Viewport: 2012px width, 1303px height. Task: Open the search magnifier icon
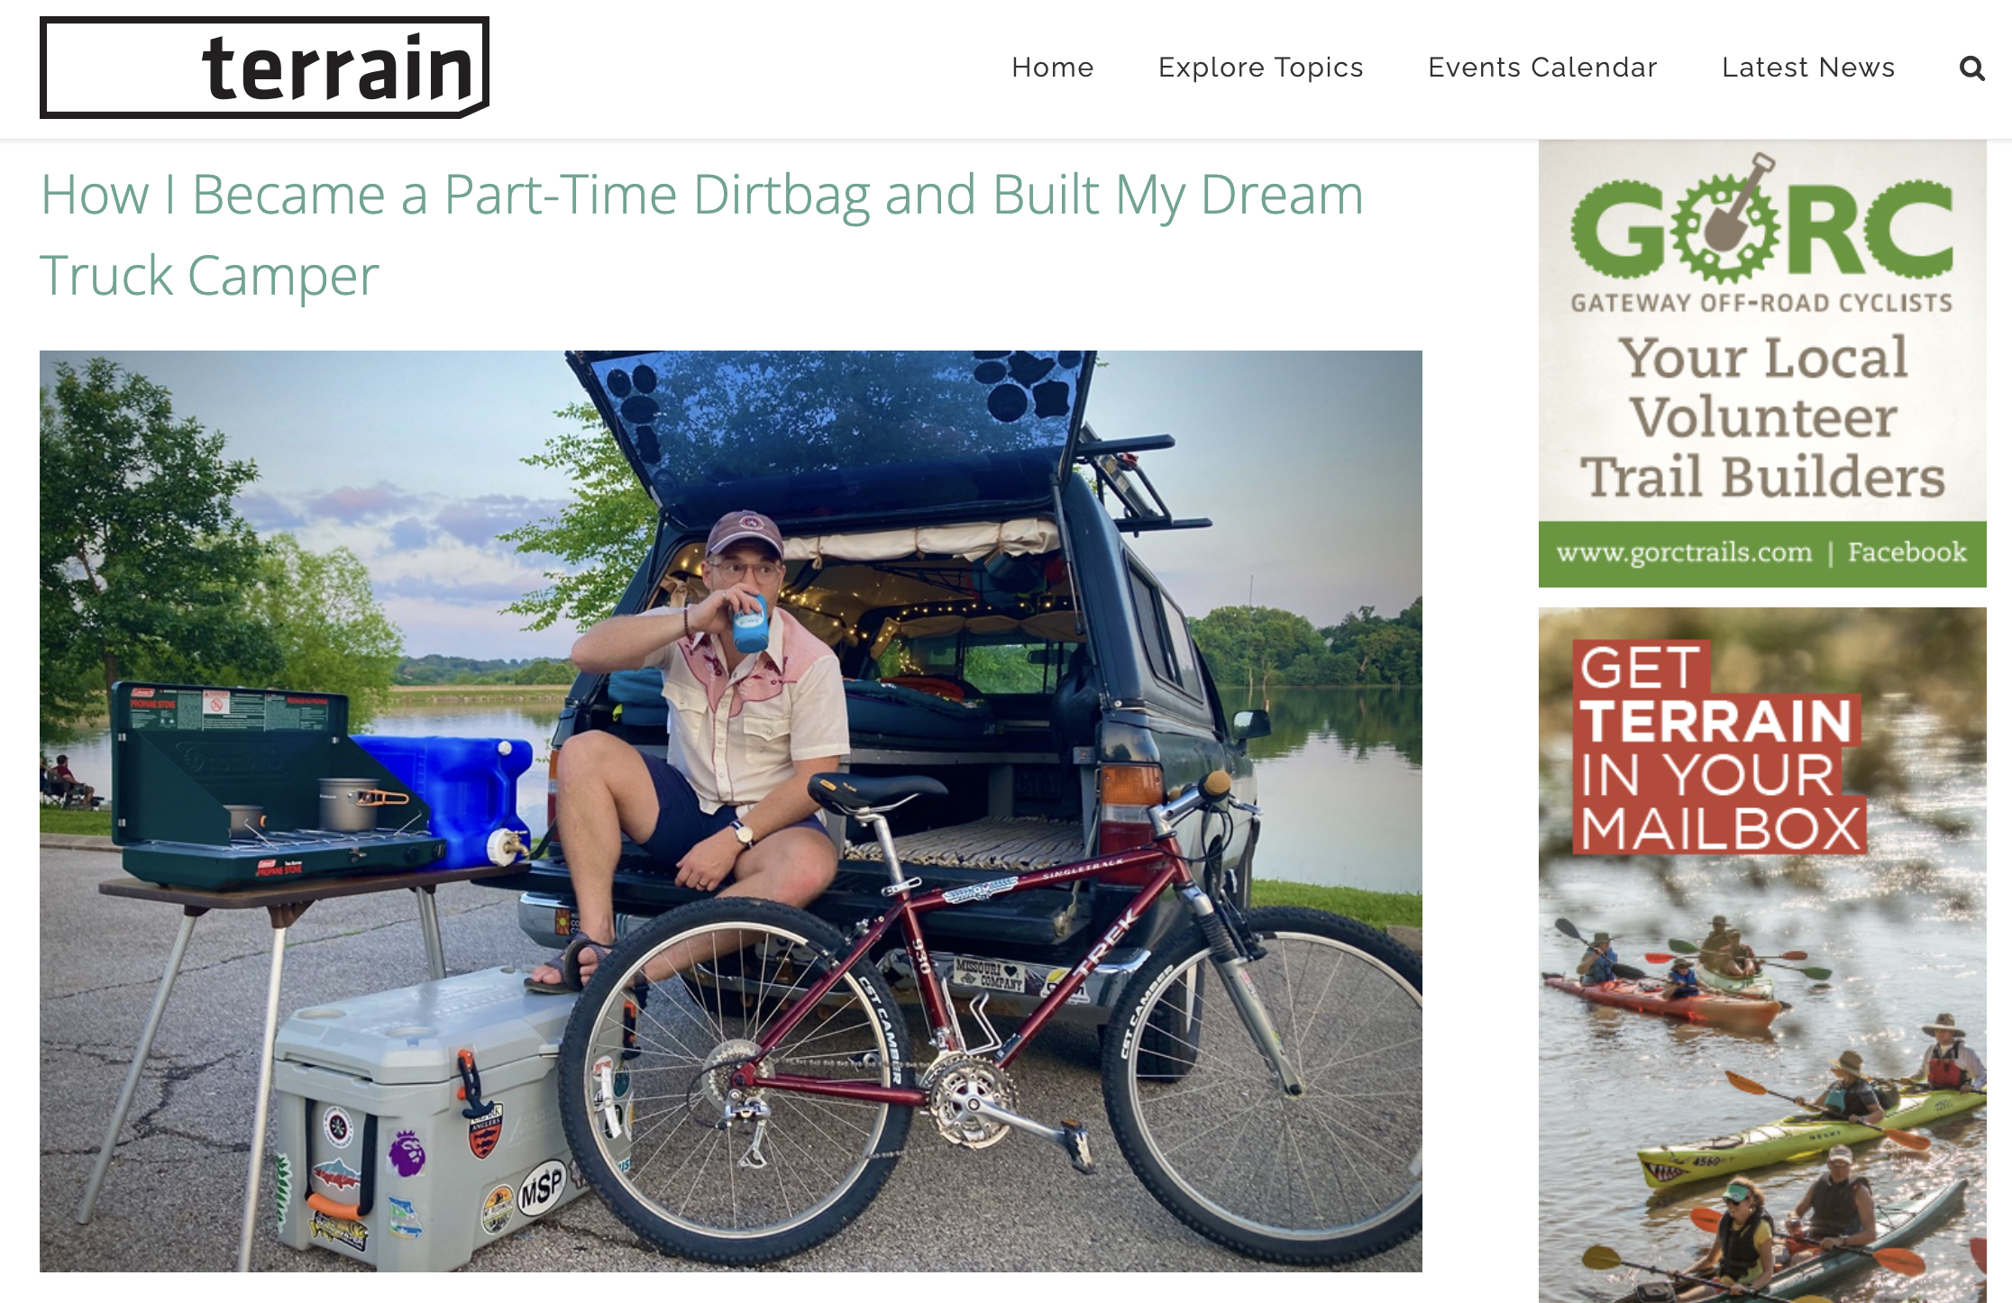click(x=1971, y=68)
